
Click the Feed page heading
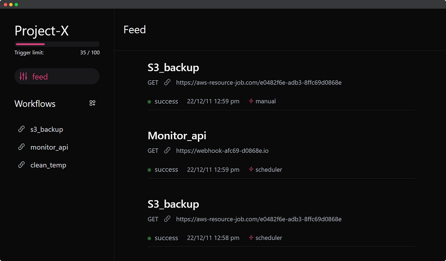pyautogui.click(x=134, y=30)
